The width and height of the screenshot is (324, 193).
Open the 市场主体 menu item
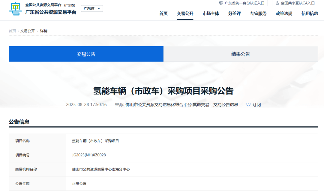pyautogui.click(x=211, y=14)
